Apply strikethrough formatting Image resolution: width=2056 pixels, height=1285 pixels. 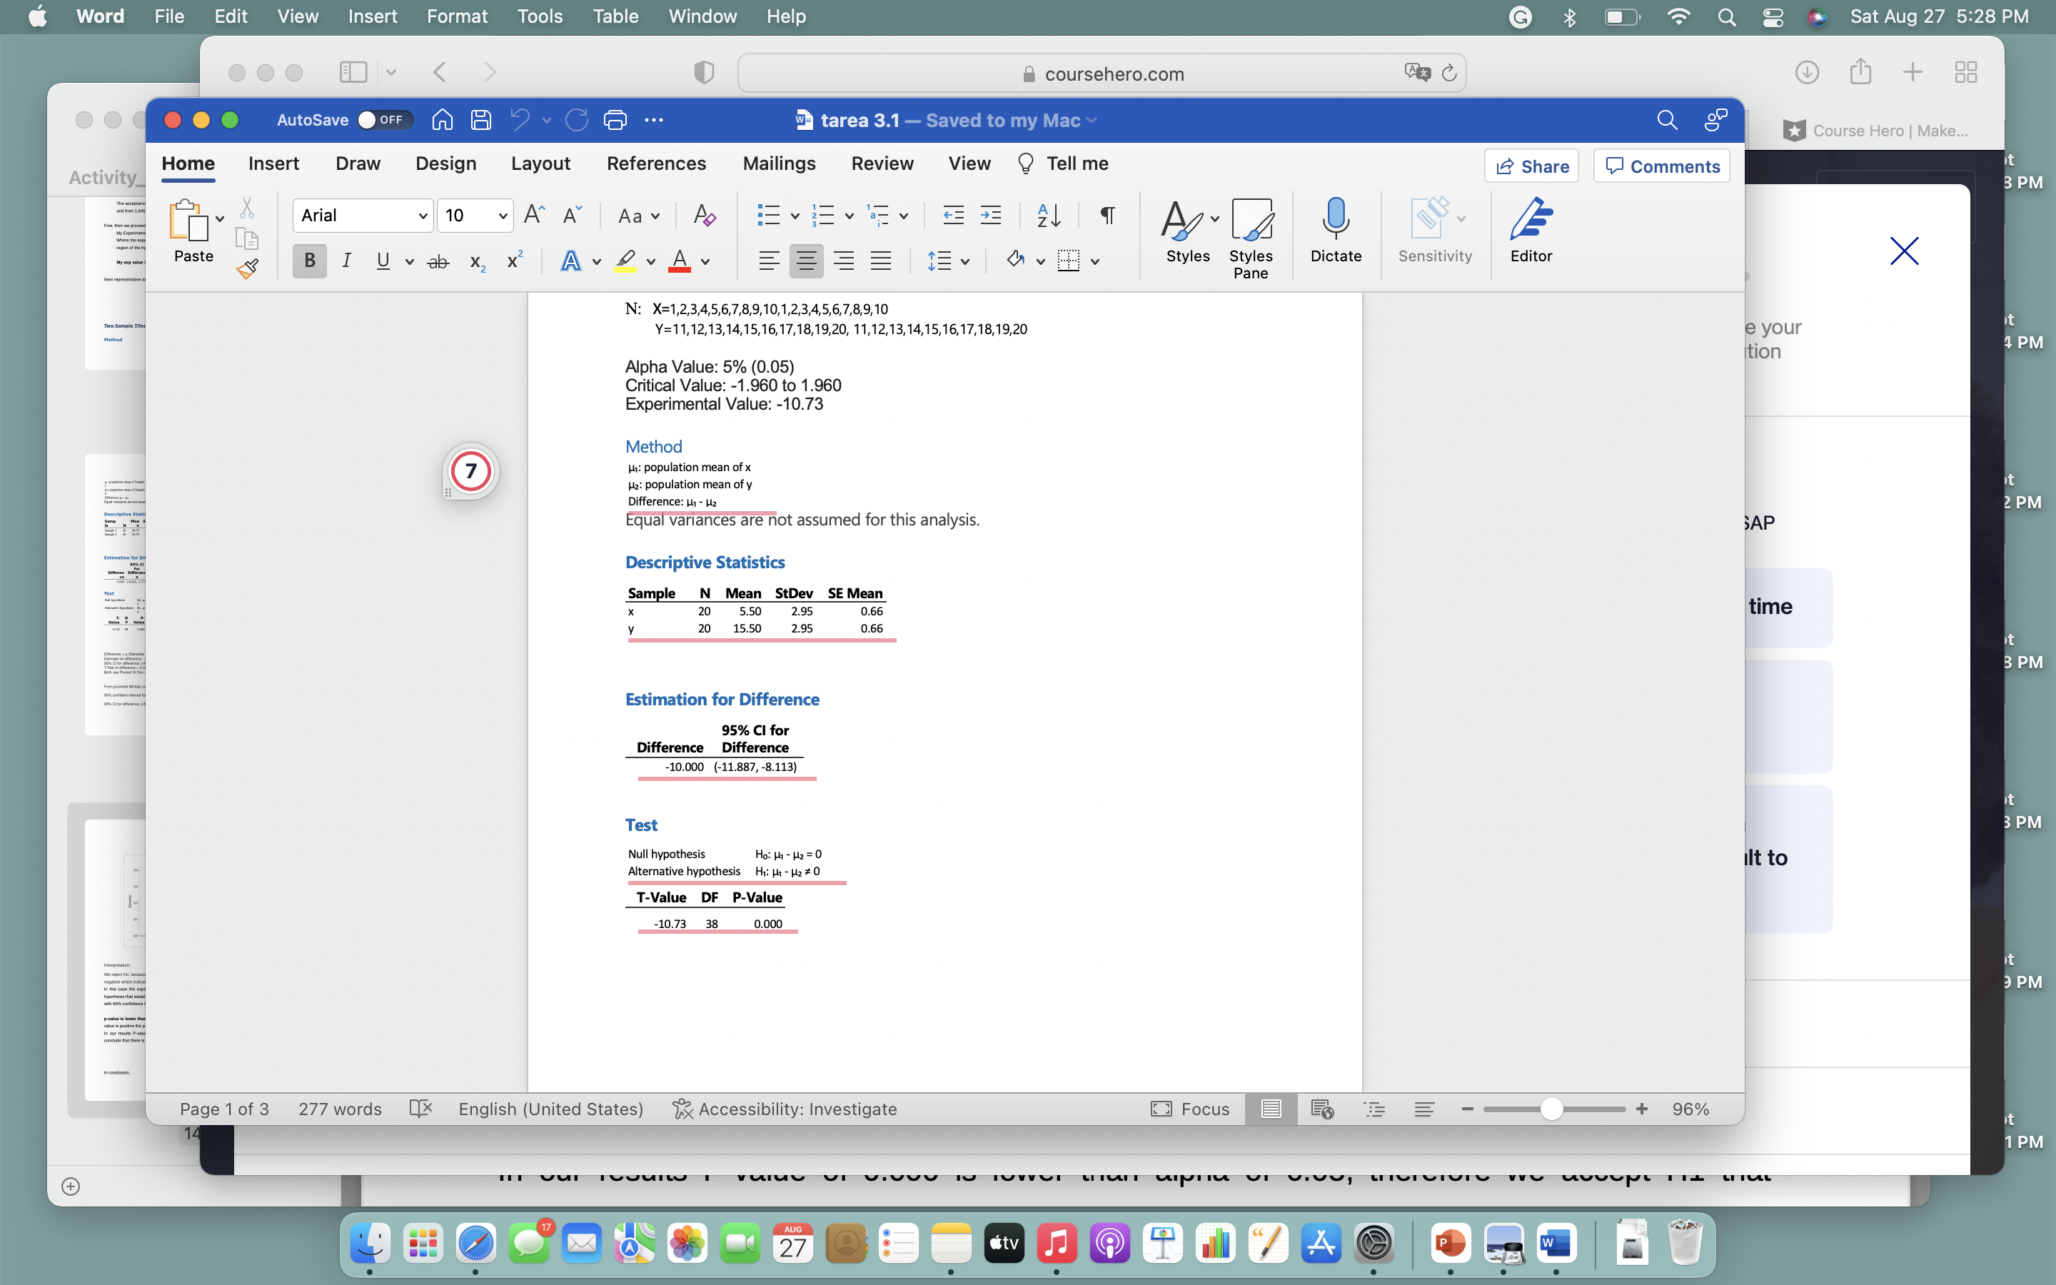point(438,261)
